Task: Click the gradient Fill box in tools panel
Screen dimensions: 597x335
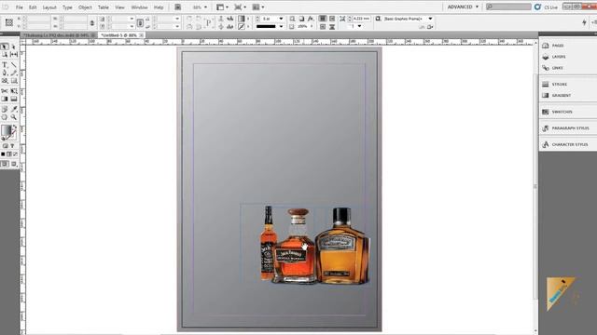Action: coord(6,130)
